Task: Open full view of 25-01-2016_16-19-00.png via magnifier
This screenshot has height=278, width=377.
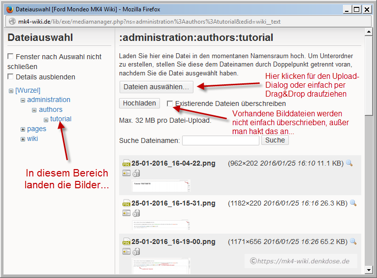Action: coord(353,242)
